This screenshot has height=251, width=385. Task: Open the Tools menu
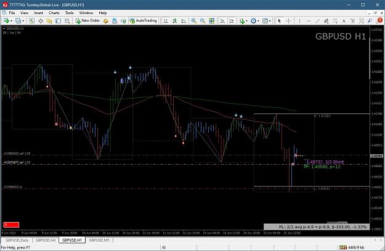click(69, 13)
